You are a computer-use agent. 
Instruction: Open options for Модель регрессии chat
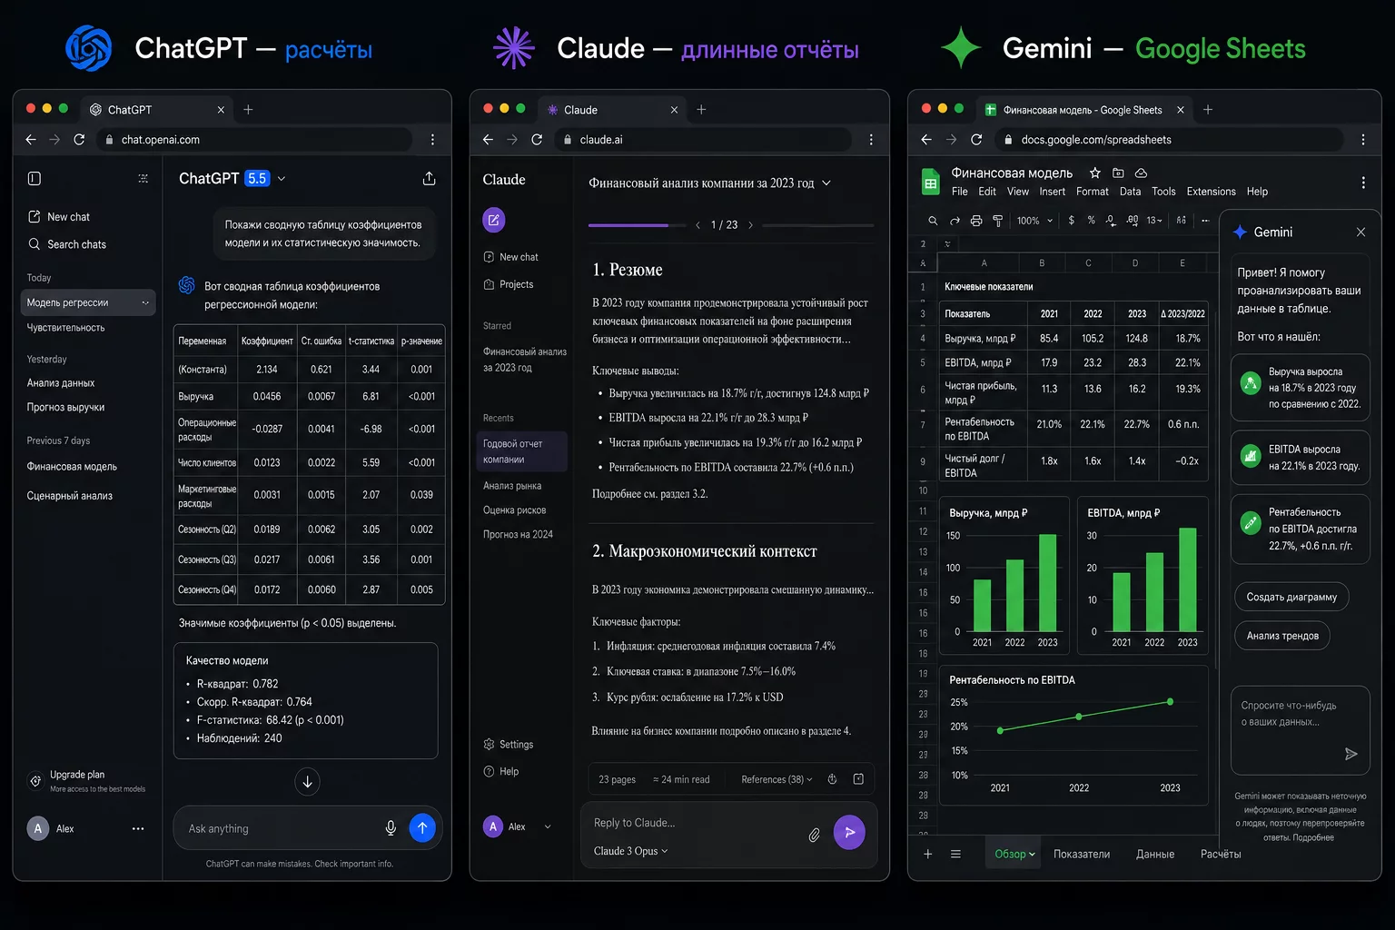[x=145, y=302]
